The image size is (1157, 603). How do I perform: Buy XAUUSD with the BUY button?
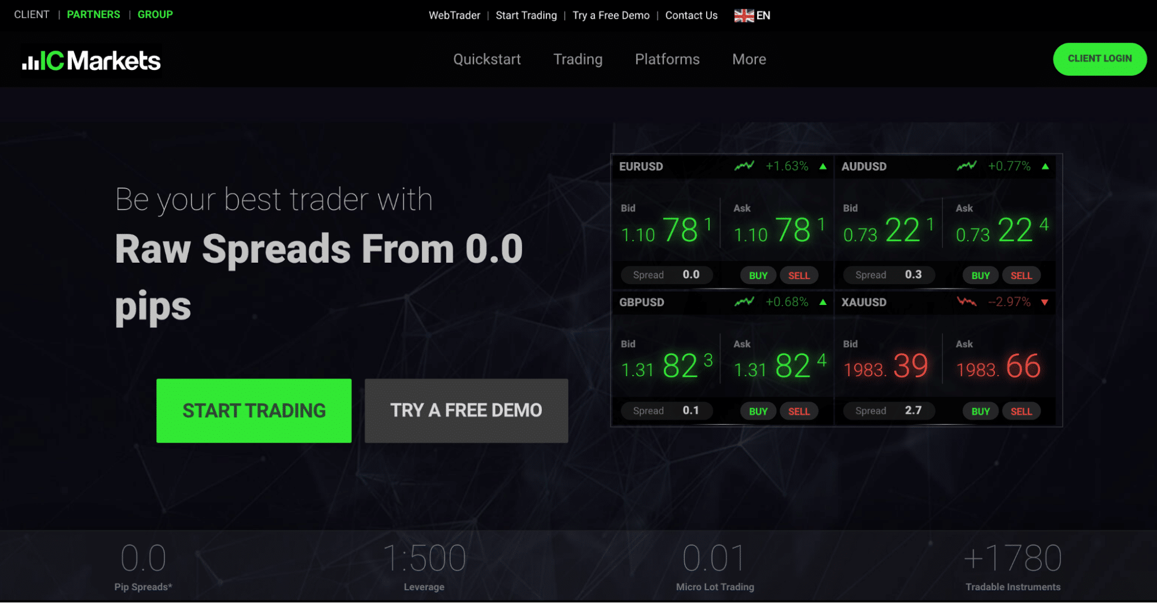click(980, 411)
